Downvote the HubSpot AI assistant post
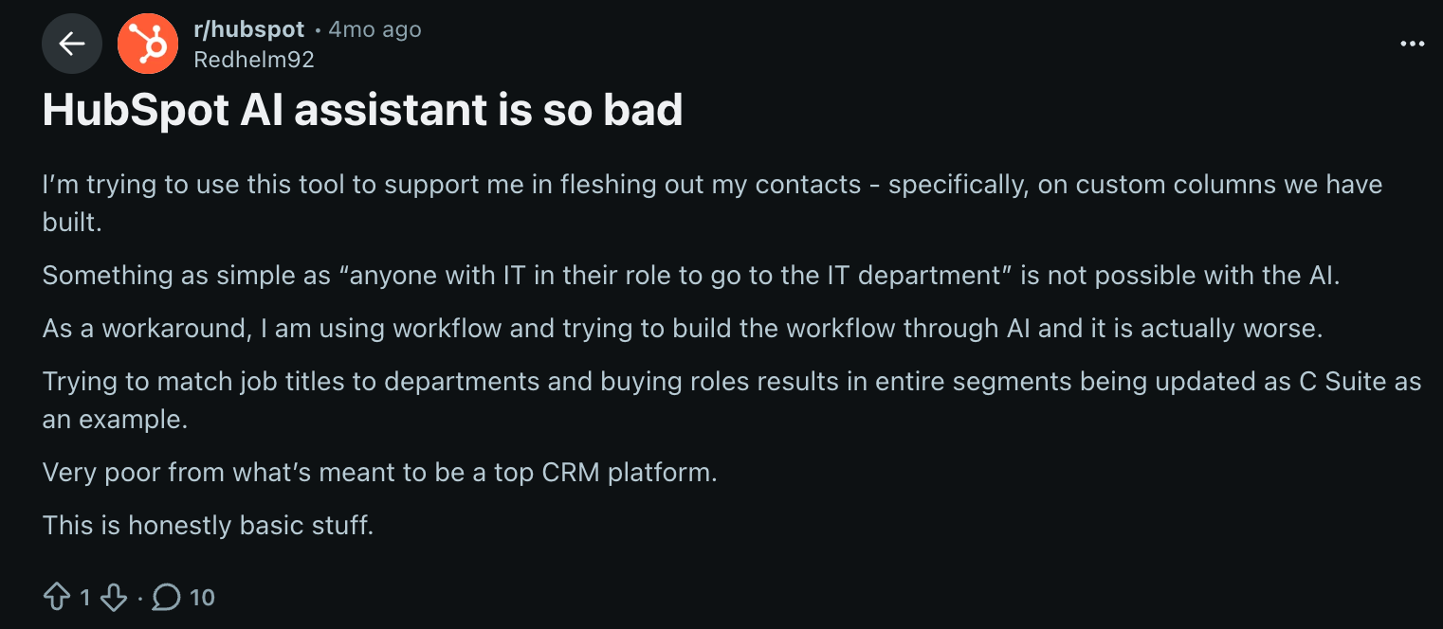The height and width of the screenshot is (629, 1443). pos(114,597)
